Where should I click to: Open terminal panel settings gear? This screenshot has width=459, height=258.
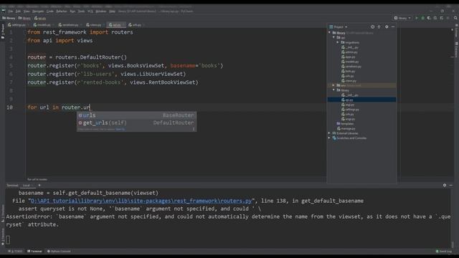(445, 185)
